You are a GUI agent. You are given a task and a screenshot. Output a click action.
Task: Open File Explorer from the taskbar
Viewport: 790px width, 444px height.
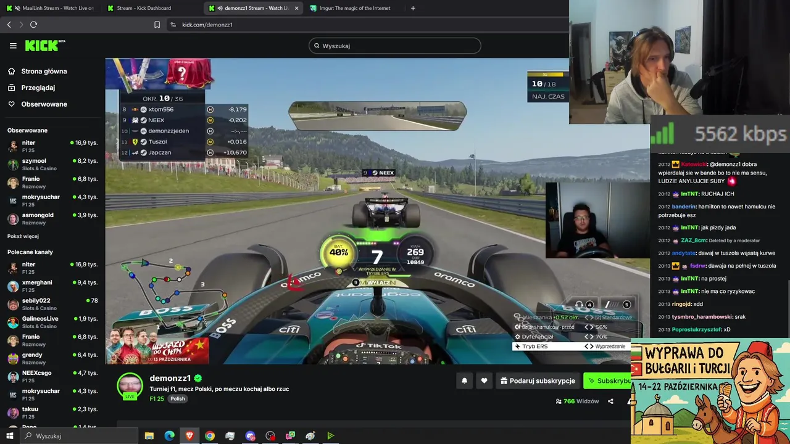[149, 436]
